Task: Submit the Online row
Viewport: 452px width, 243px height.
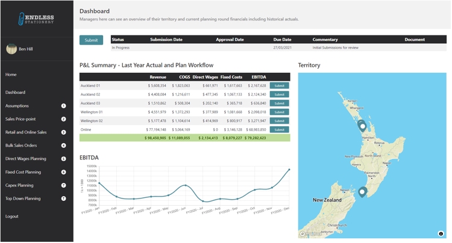Action: pos(279,130)
